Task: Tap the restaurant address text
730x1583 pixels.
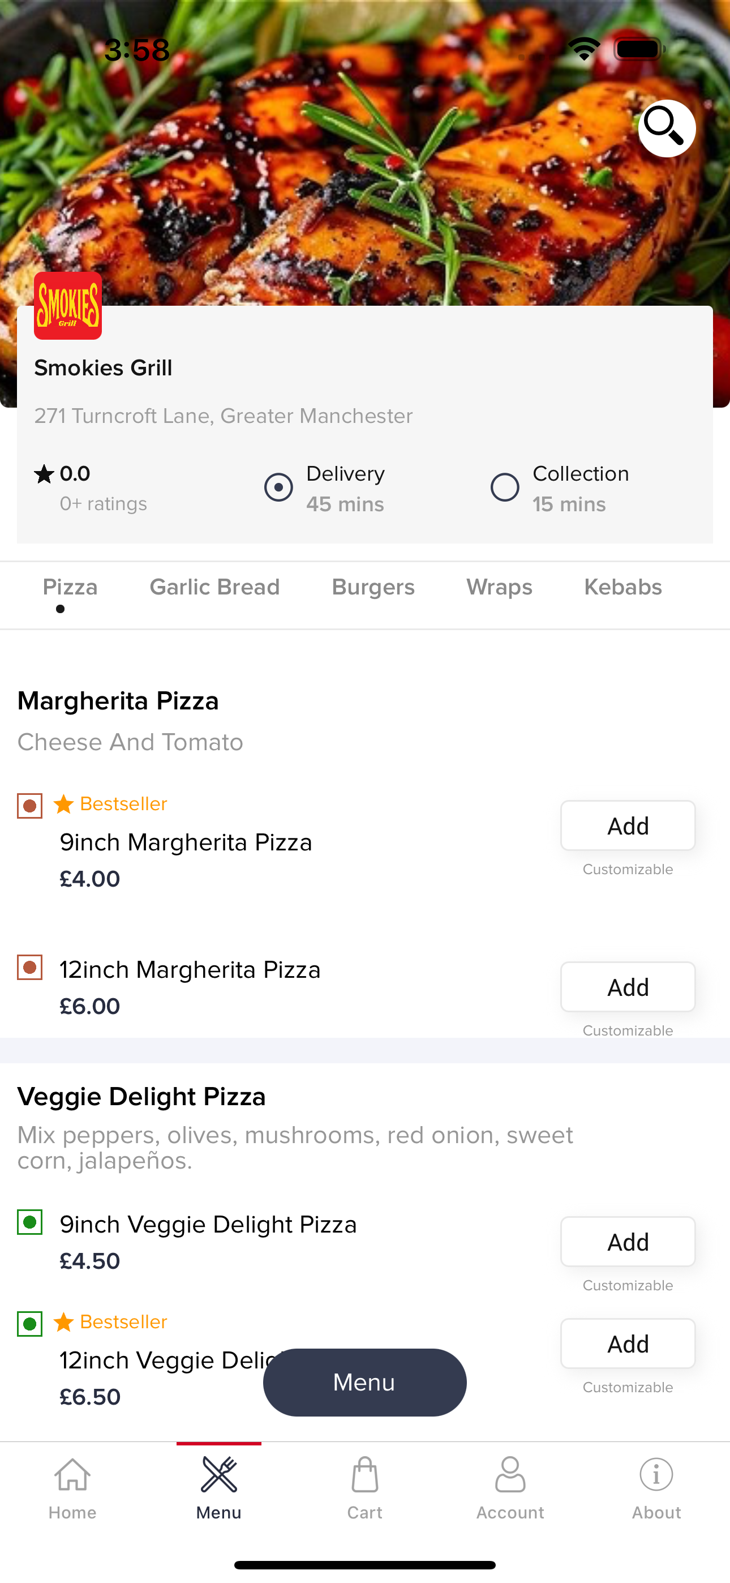Action: 223,416
